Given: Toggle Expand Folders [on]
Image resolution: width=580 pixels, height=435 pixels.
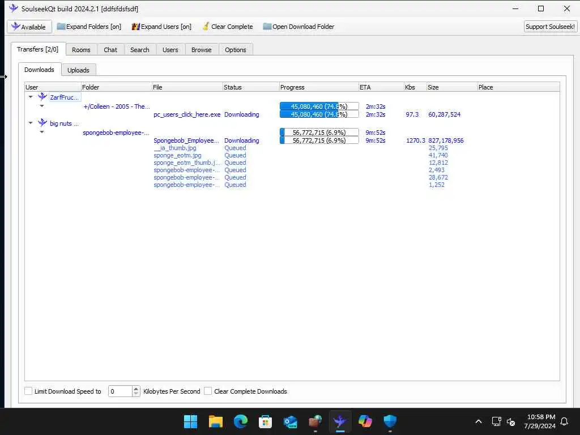Looking at the screenshot, I should click(89, 27).
